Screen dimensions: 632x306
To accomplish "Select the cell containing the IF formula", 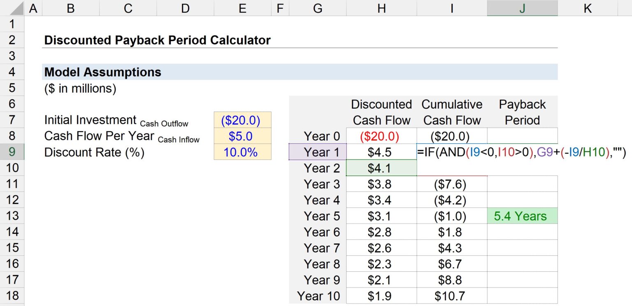I will pos(452,152).
